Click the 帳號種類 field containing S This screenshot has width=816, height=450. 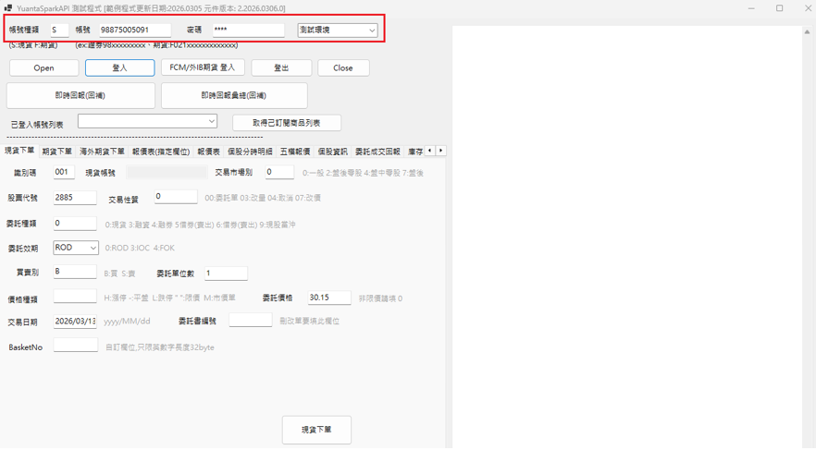(59, 30)
